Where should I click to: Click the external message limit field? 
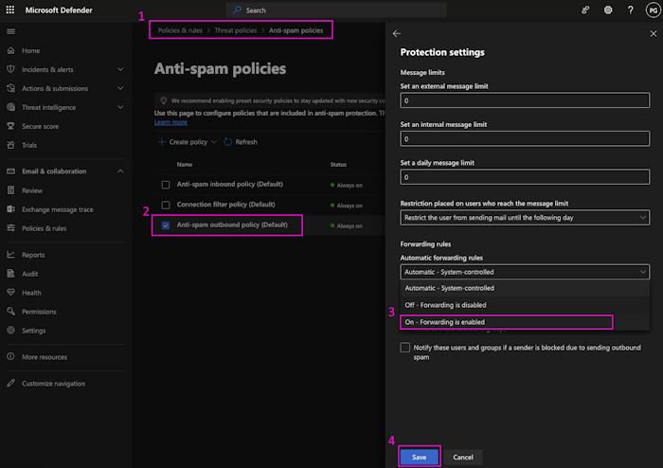point(525,100)
